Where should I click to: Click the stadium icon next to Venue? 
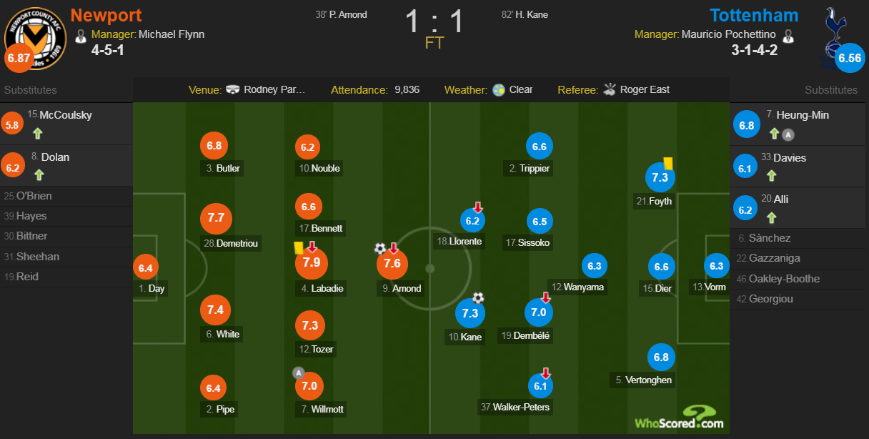click(233, 90)
